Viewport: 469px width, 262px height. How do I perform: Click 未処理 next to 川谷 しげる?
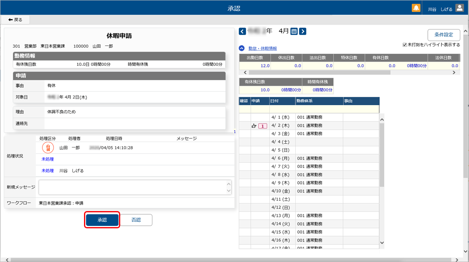(47, 171)
